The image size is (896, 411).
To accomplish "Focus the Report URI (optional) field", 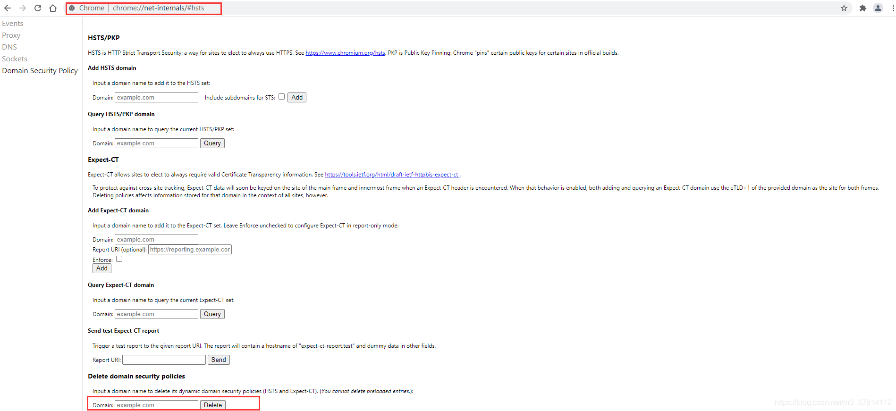I will pyautogui.click(x=190, y=250).
